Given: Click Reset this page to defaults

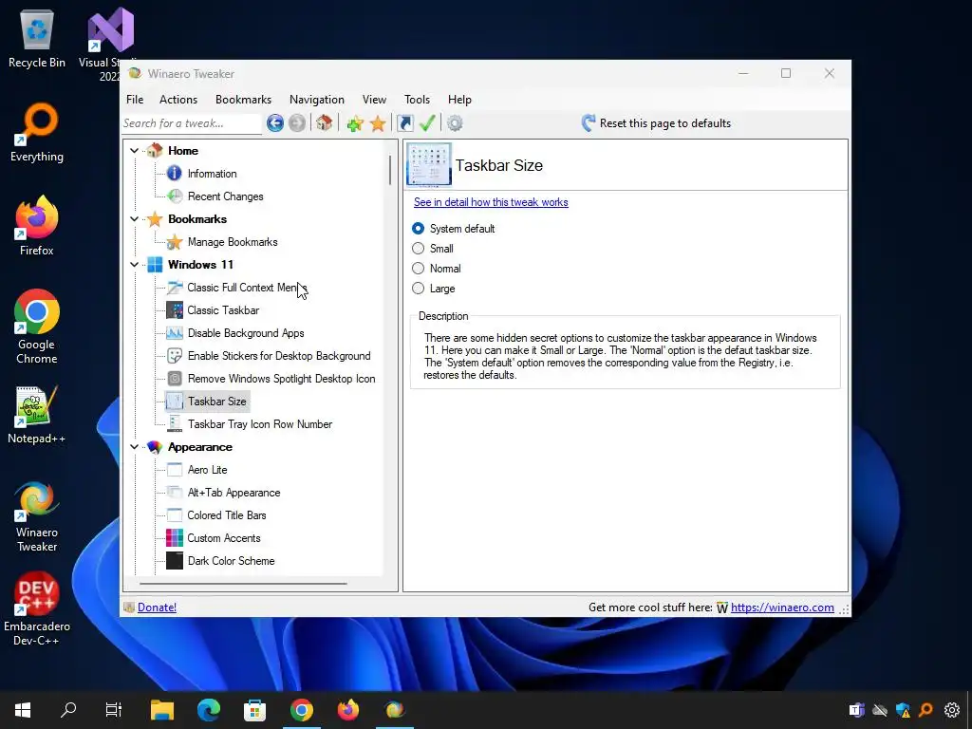Looking at the screenshot, I should point(657,123).
